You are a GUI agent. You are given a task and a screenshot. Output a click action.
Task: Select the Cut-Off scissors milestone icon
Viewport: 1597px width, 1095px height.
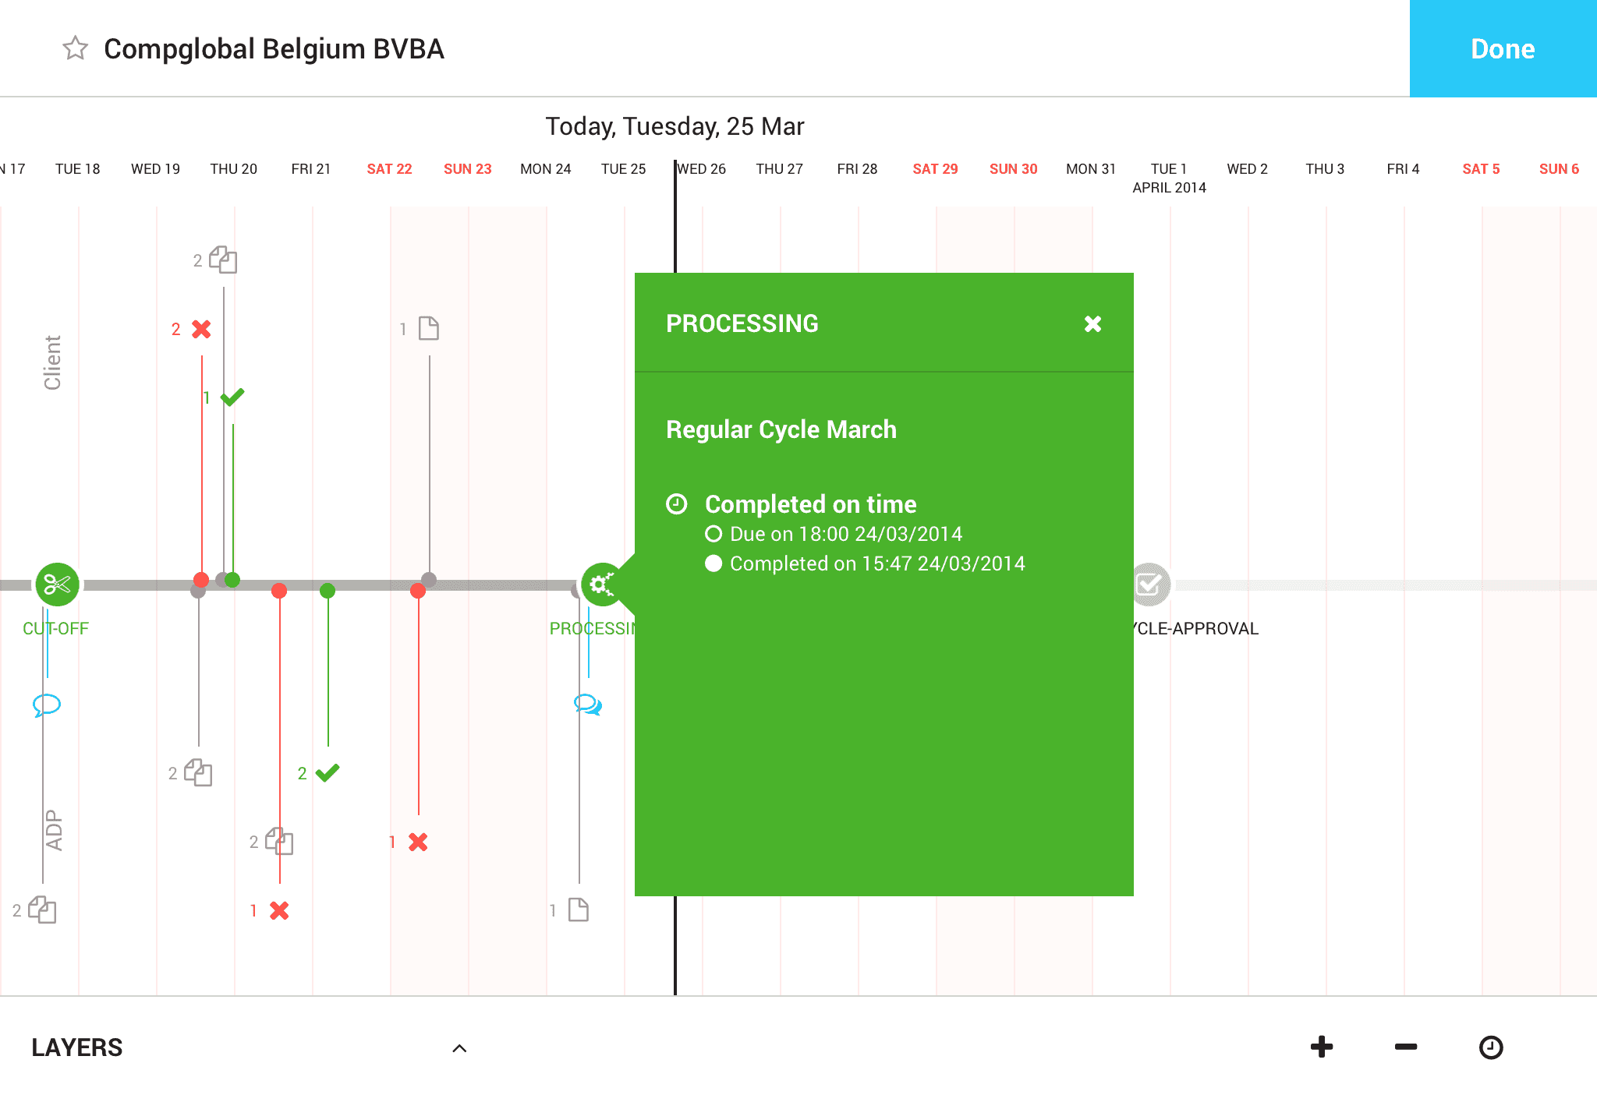click(57, 584)
